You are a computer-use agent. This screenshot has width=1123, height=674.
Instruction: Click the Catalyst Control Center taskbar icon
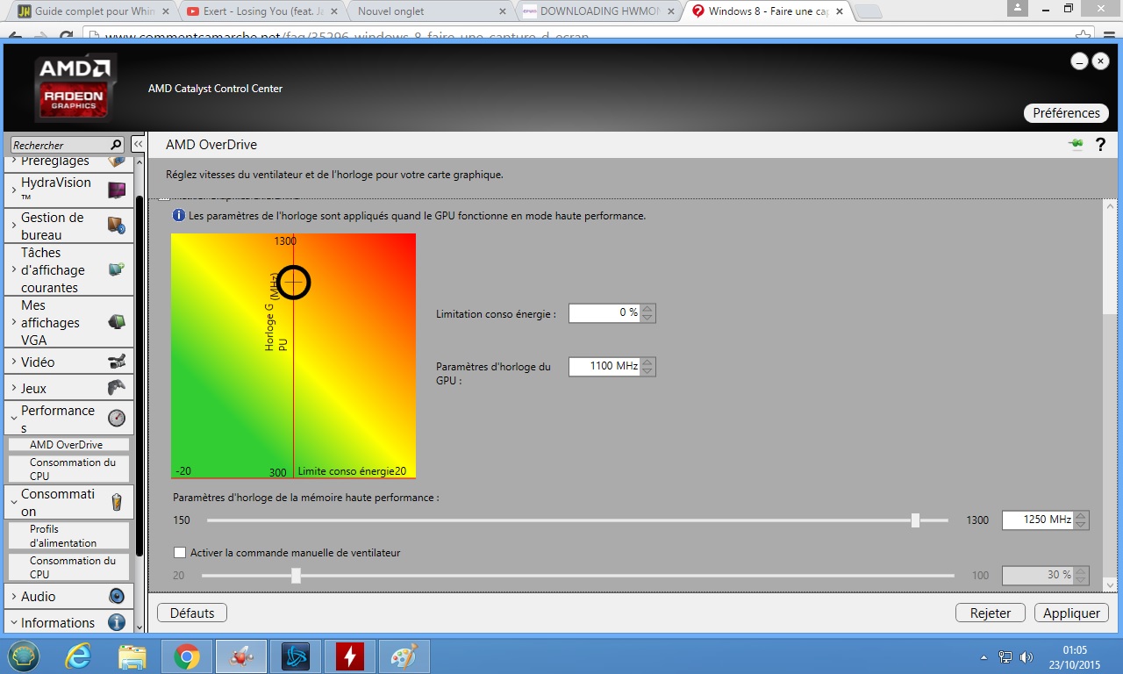tap(241, 656)
